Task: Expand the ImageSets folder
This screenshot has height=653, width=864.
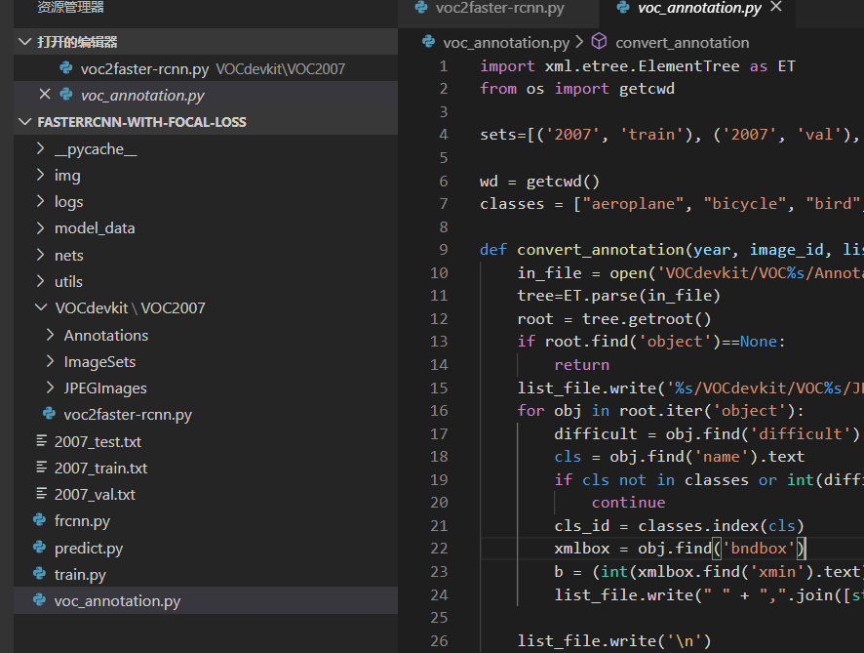Action: click(50, 361)
